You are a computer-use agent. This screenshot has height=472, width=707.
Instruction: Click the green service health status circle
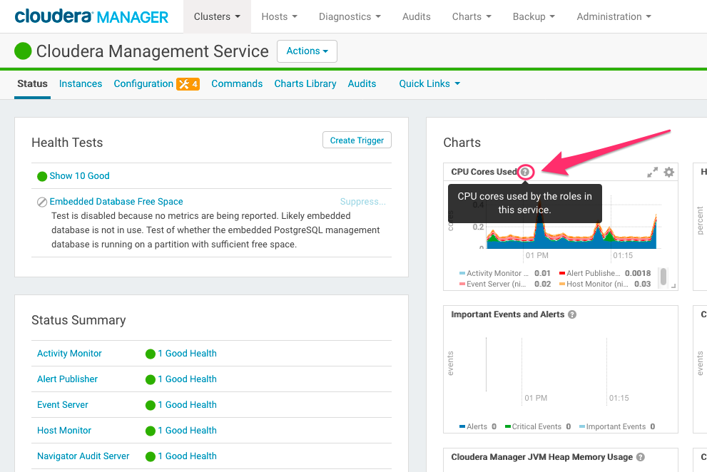(23, 51)
